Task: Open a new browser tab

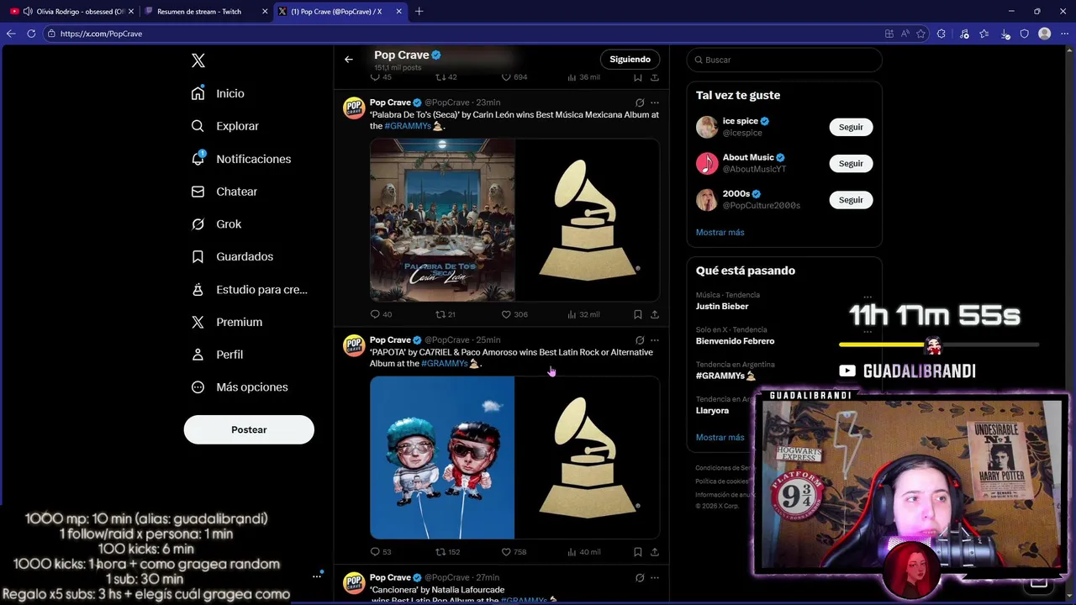Action: [x=419, y=11]
